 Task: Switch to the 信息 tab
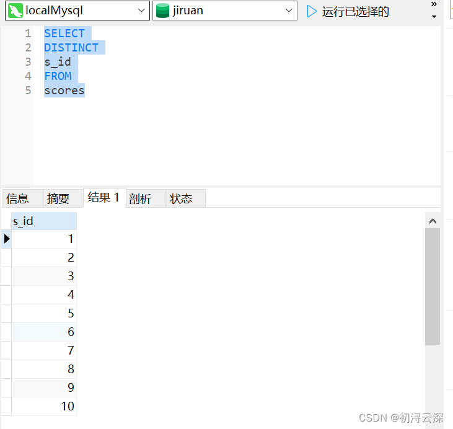coord(22,198)
